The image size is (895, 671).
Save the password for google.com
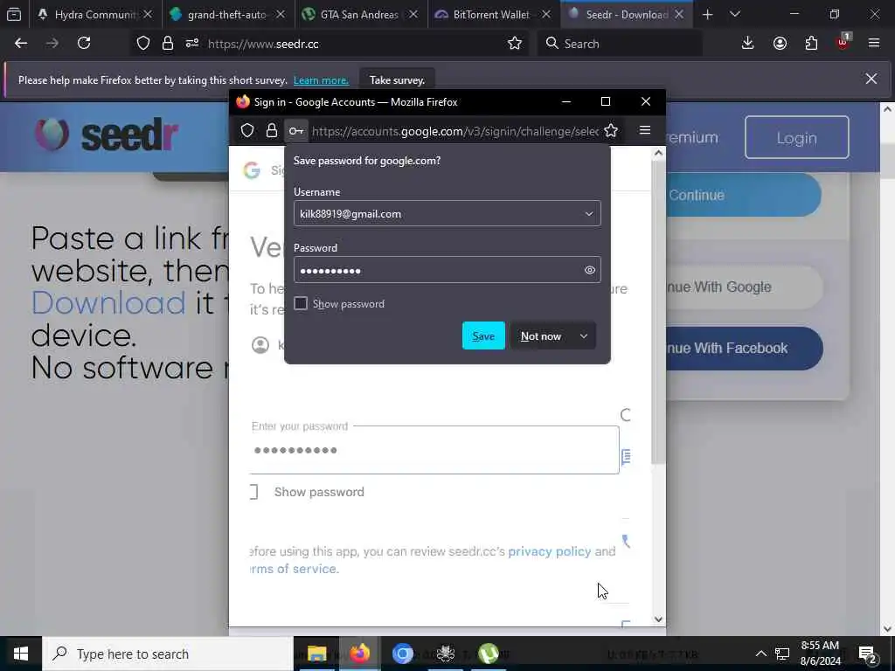click(482, 336)
